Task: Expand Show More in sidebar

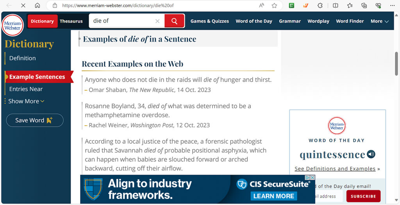Action: 26,101
